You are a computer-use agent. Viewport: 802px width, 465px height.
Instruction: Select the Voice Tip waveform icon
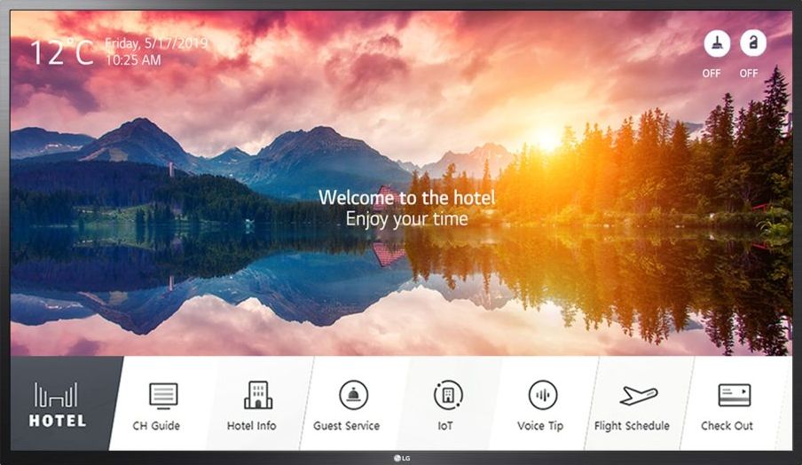tap(543, 395)
